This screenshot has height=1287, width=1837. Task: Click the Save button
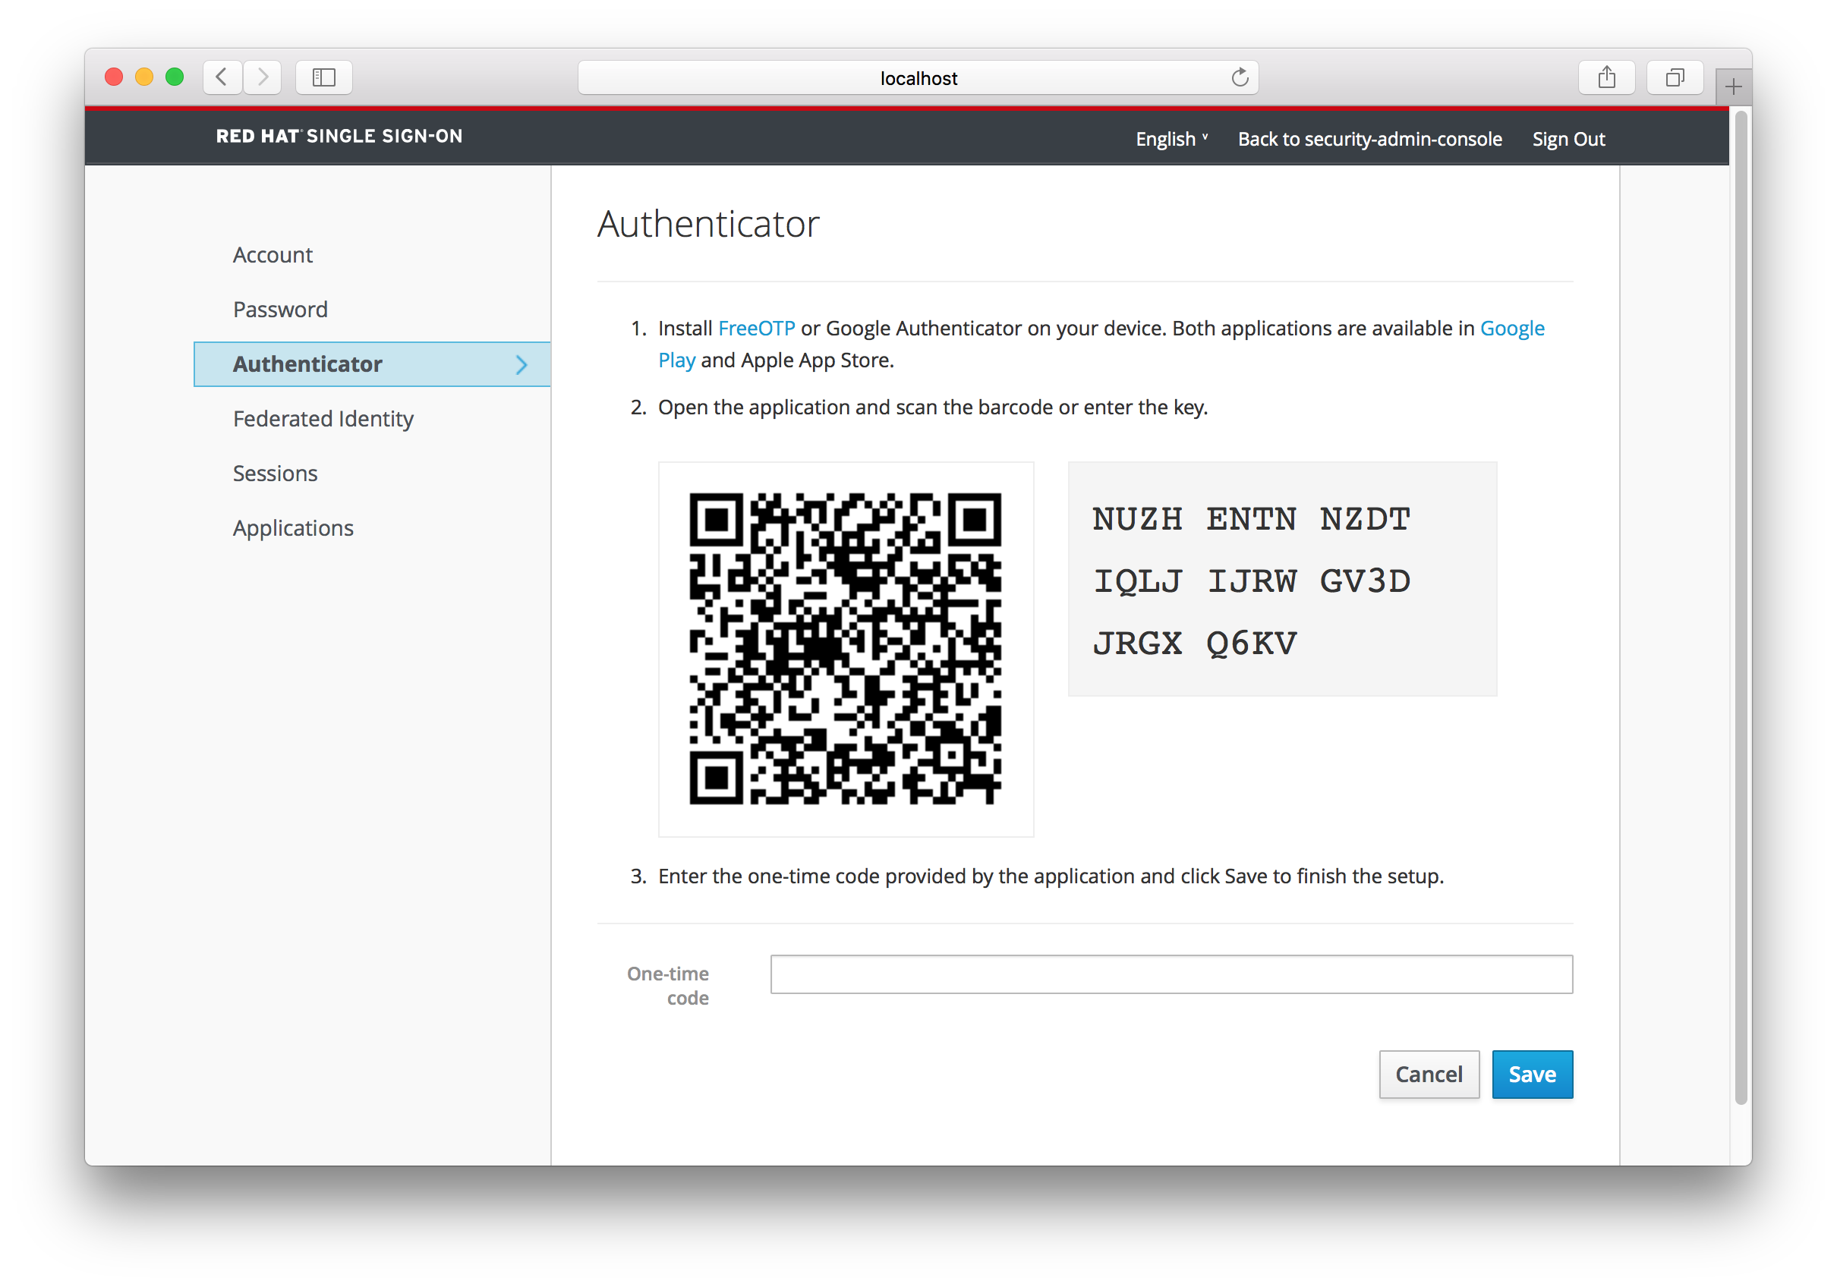coord(1532,1075)
